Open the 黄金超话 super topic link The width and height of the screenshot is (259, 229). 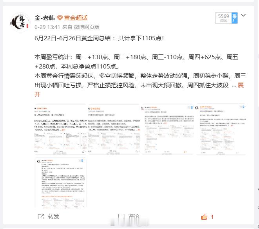(76, 18)
